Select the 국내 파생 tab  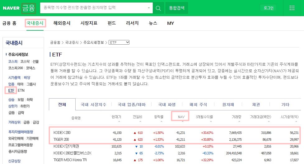[167, 104]
